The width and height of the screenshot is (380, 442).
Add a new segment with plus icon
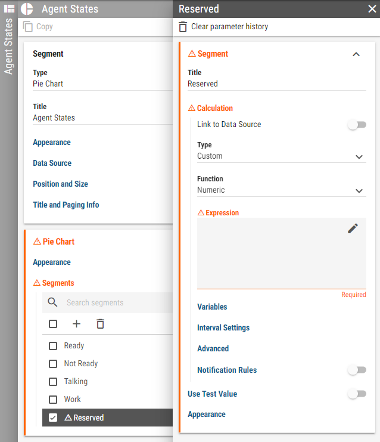(76, 324)
